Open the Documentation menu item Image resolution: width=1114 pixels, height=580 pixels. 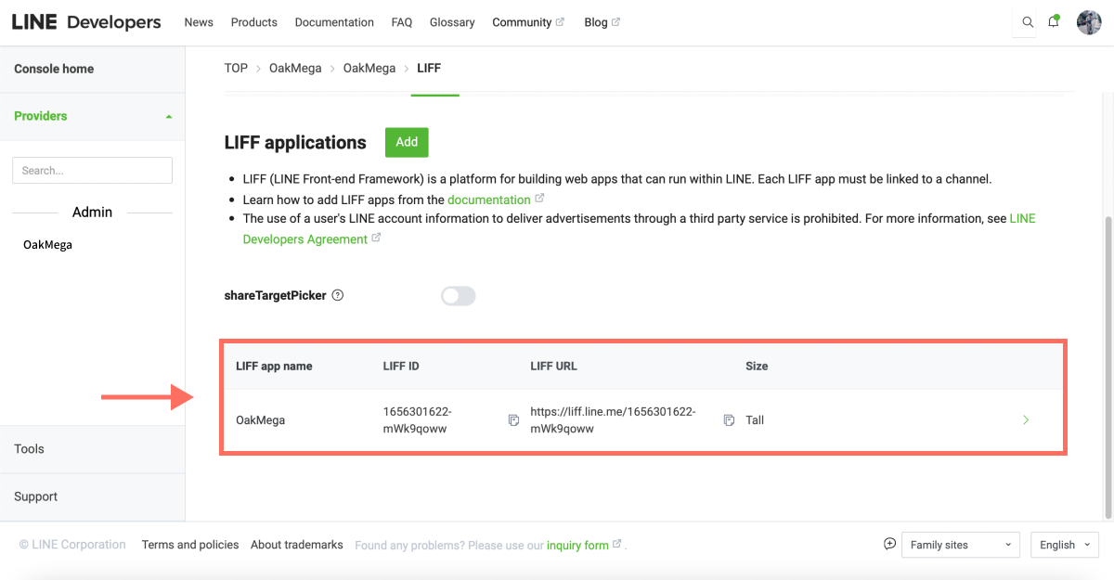point(334,22)
